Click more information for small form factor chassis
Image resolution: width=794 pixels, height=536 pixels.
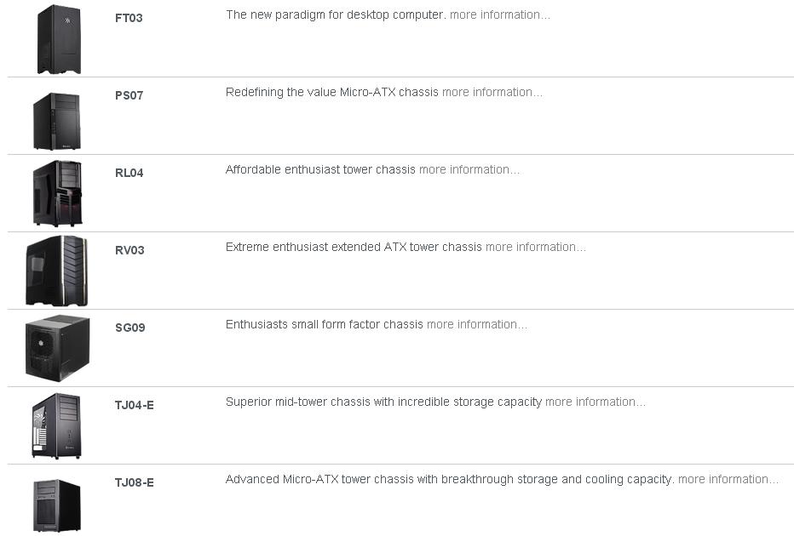(476, 324)
